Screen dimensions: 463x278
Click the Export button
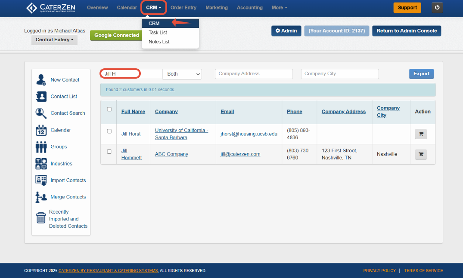tap(421, 74)
